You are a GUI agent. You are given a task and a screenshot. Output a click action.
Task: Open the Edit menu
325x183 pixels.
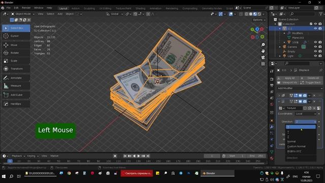click(x=16, y=8)
